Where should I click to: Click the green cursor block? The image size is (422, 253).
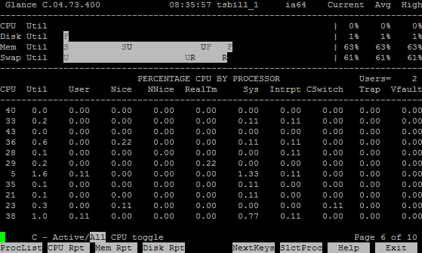click(x=3, y=237)
